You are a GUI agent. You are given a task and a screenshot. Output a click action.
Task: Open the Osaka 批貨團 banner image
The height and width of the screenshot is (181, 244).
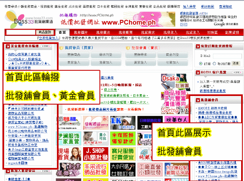pos(175,94)
